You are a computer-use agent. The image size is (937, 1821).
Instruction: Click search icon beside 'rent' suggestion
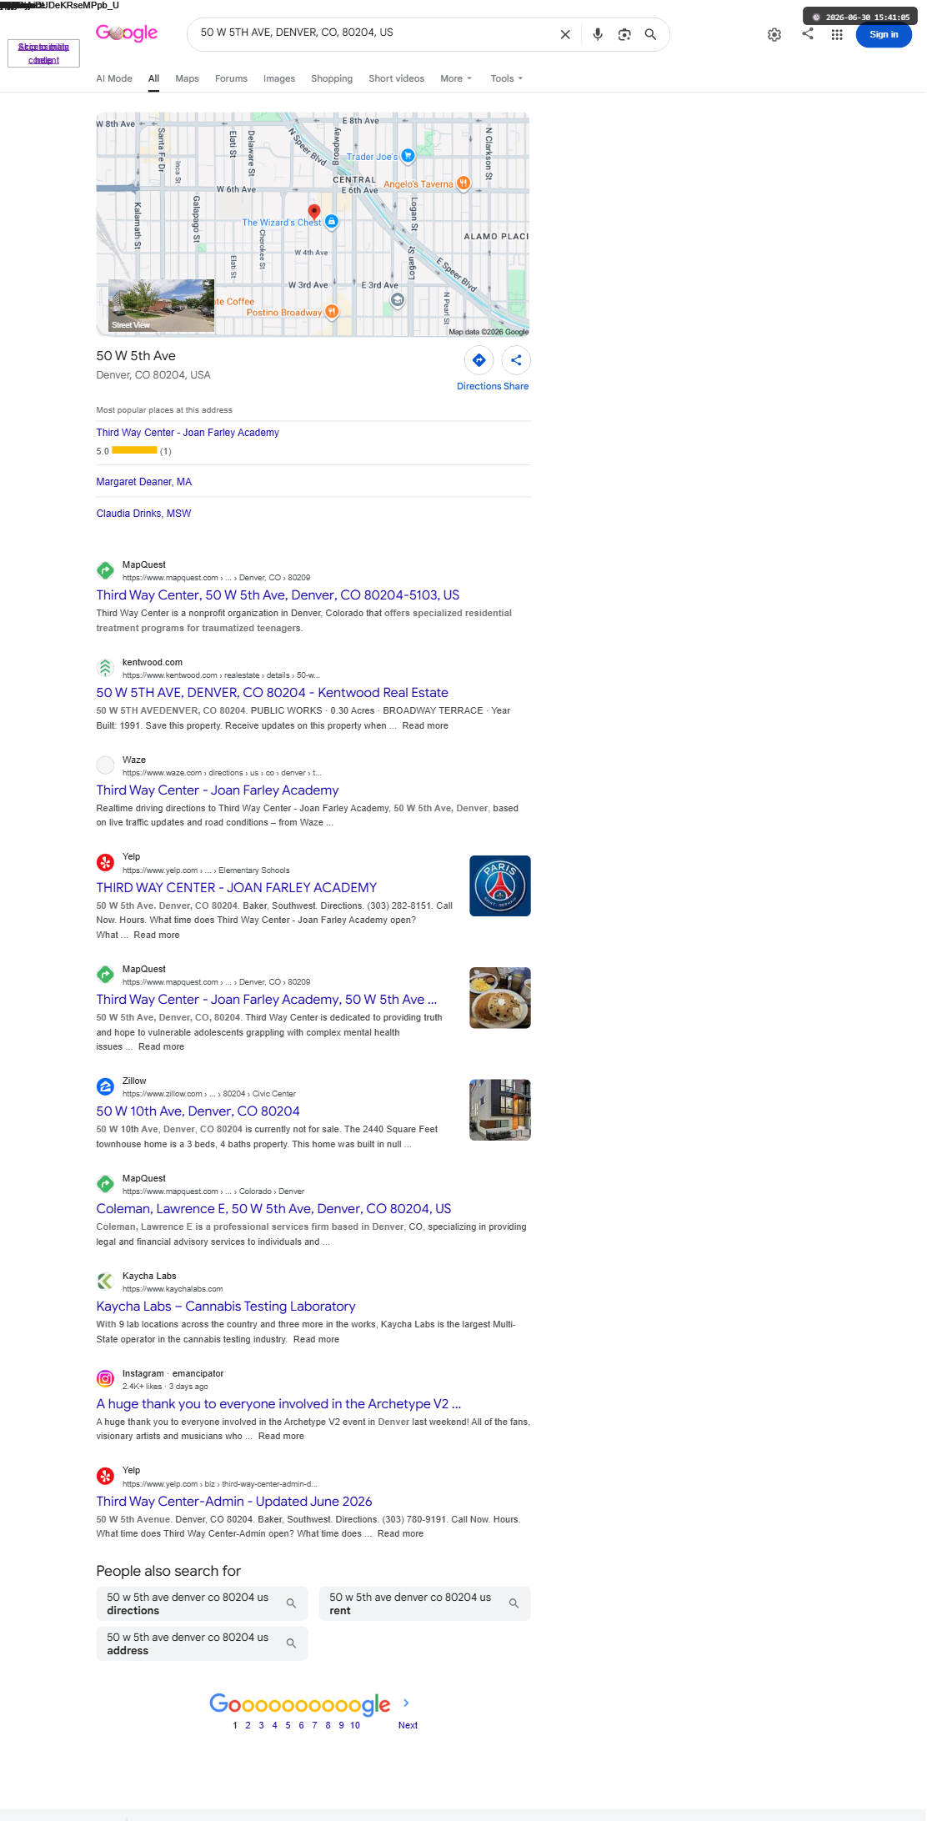click(514, 1603)
